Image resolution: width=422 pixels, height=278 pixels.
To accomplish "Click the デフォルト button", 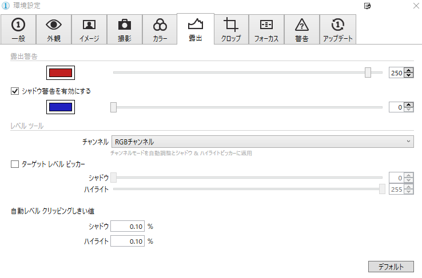I will (x=391, y=267).
